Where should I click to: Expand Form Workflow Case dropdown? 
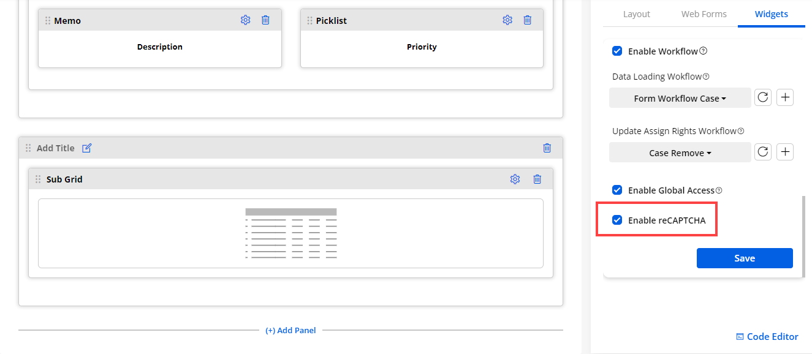pyautogui.click(x=680, y=98)
